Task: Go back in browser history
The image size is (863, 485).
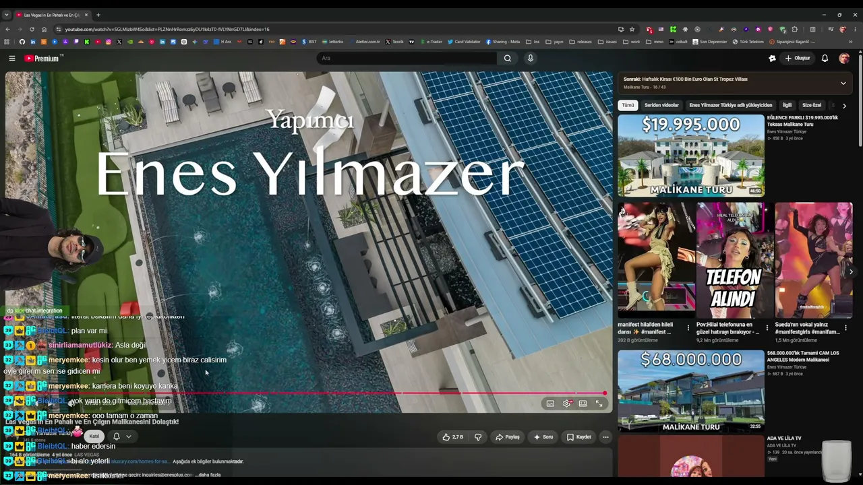Action: tap(7, 30)
